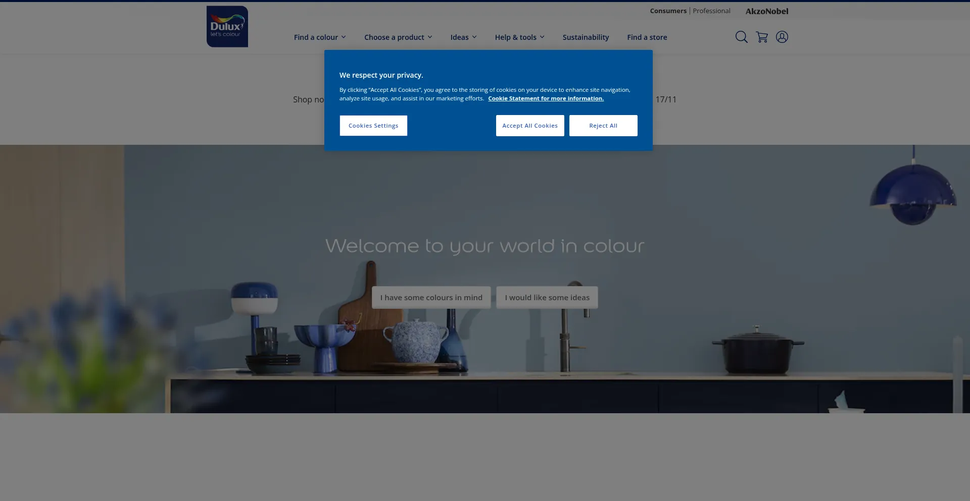Expand the Ideas menu
The width and height of the screenshot is (970, 501).
(x=463, y=37)
